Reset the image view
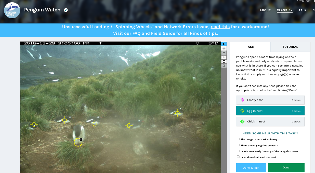The height and width of the screenshot is (173, 315). pyautogui.click(x=224, y=66)
